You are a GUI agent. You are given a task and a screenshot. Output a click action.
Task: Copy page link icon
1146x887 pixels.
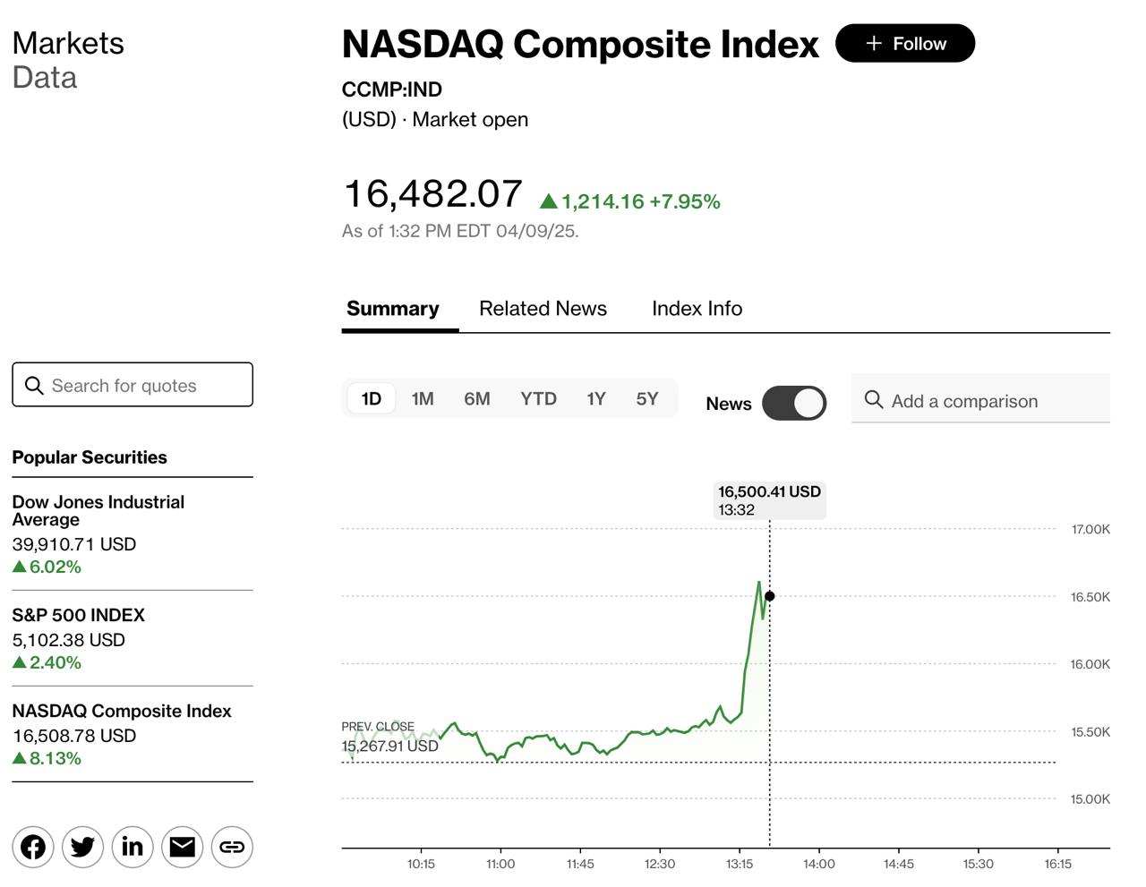(x=232, y=847)
